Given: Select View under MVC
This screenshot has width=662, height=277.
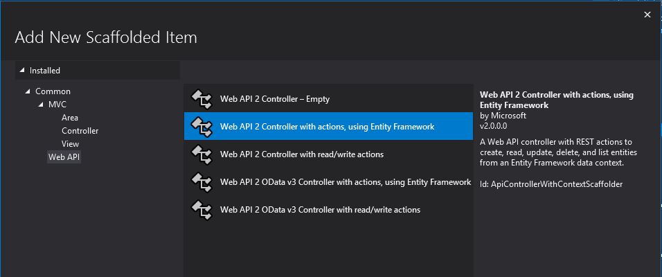Looking at the screenshot, I should 70,144.
